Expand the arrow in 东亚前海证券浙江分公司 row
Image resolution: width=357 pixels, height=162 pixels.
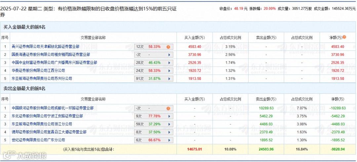(169, 124)
